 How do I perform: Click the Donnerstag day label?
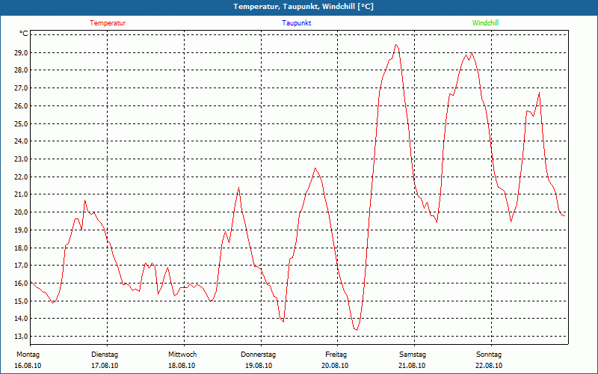(x=258, y=355)
